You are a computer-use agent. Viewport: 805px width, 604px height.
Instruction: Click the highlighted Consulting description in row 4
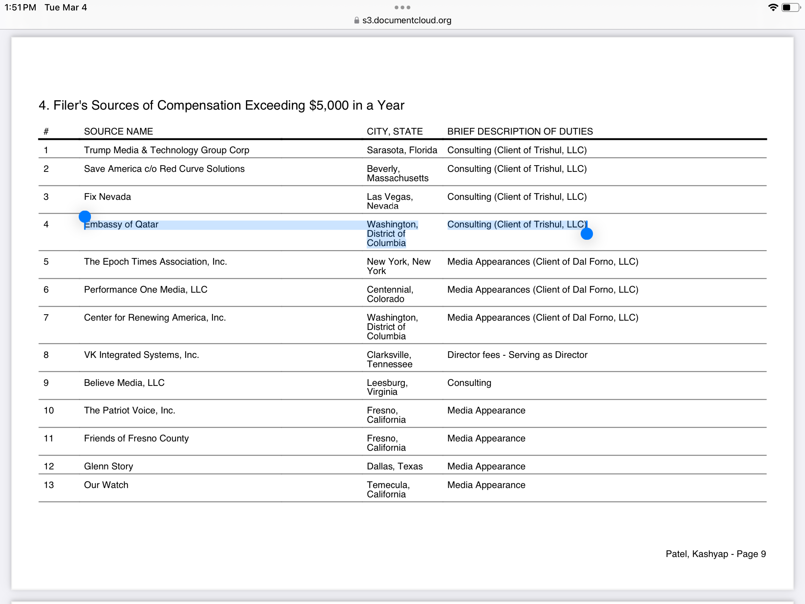tap(517, 224)
